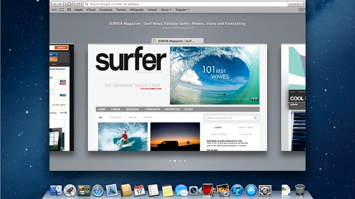Select the ALL content filter
Screen dimensions: 355x199
[x=101, y=117]
